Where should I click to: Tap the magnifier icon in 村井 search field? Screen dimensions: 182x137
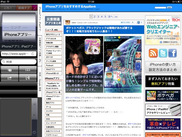[x=4, y=62]
